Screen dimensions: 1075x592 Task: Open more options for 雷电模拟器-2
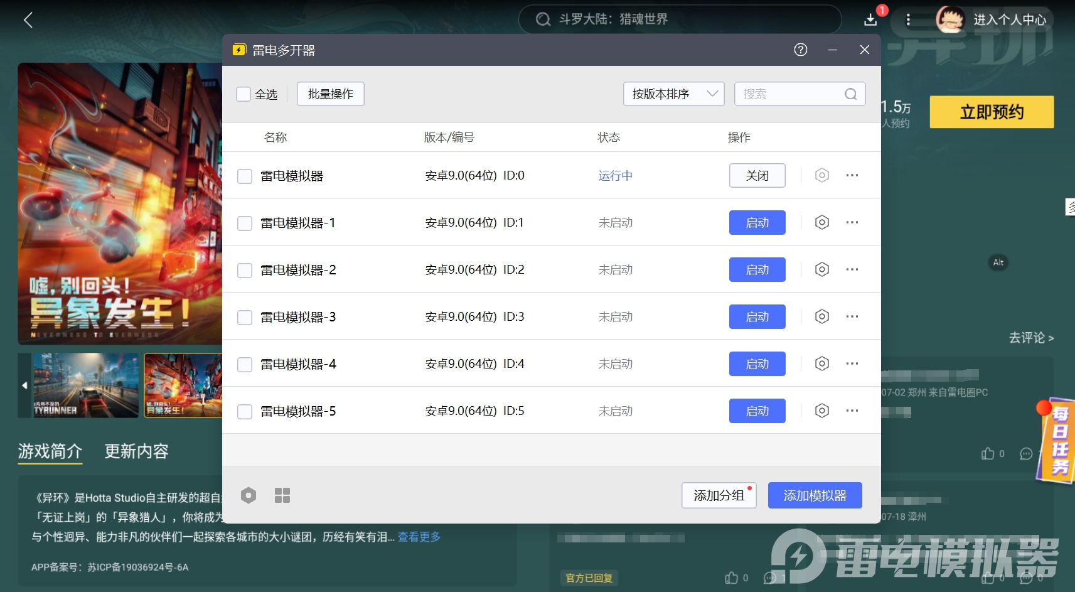(852, 269)
